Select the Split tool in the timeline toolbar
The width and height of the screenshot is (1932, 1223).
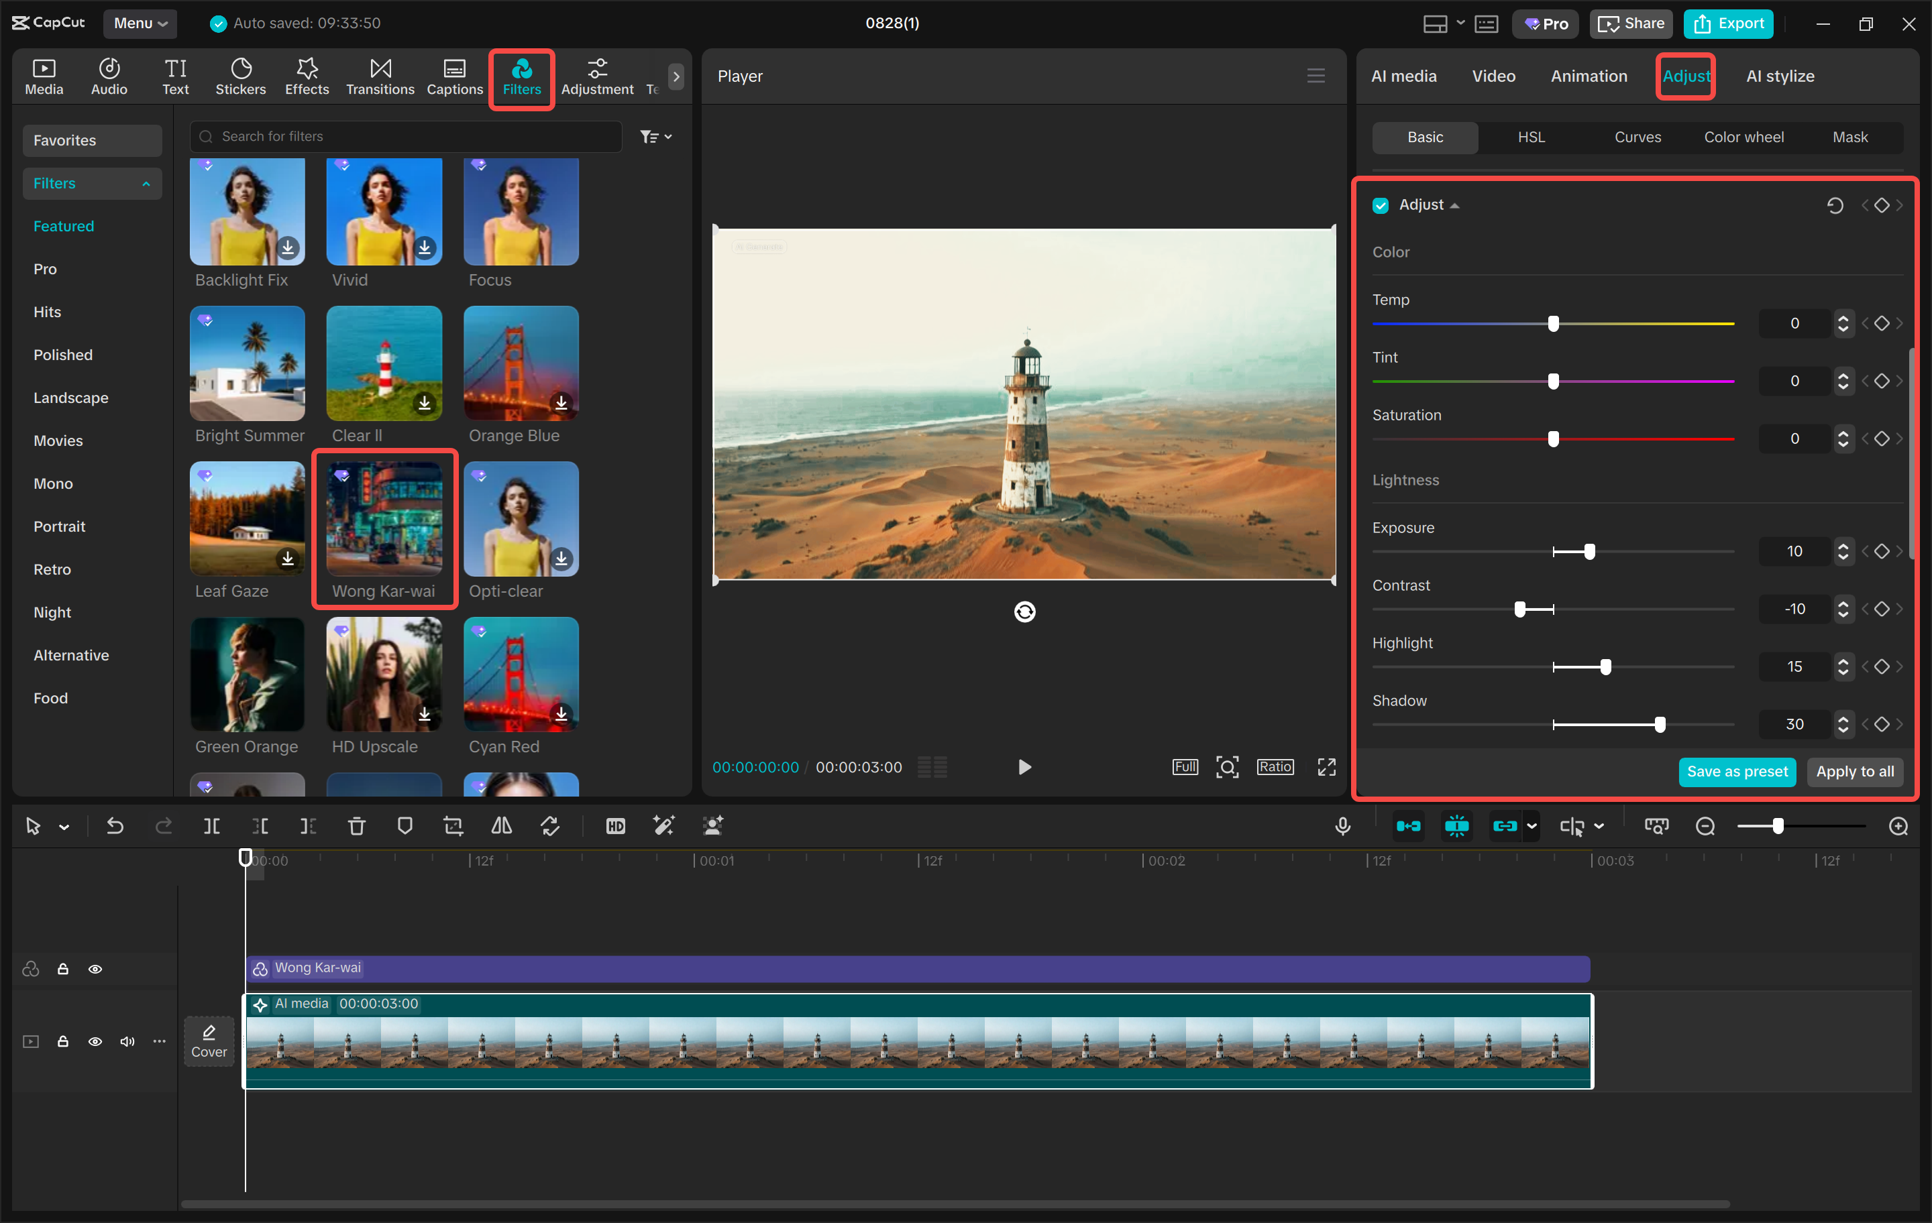tap(212, 825)
